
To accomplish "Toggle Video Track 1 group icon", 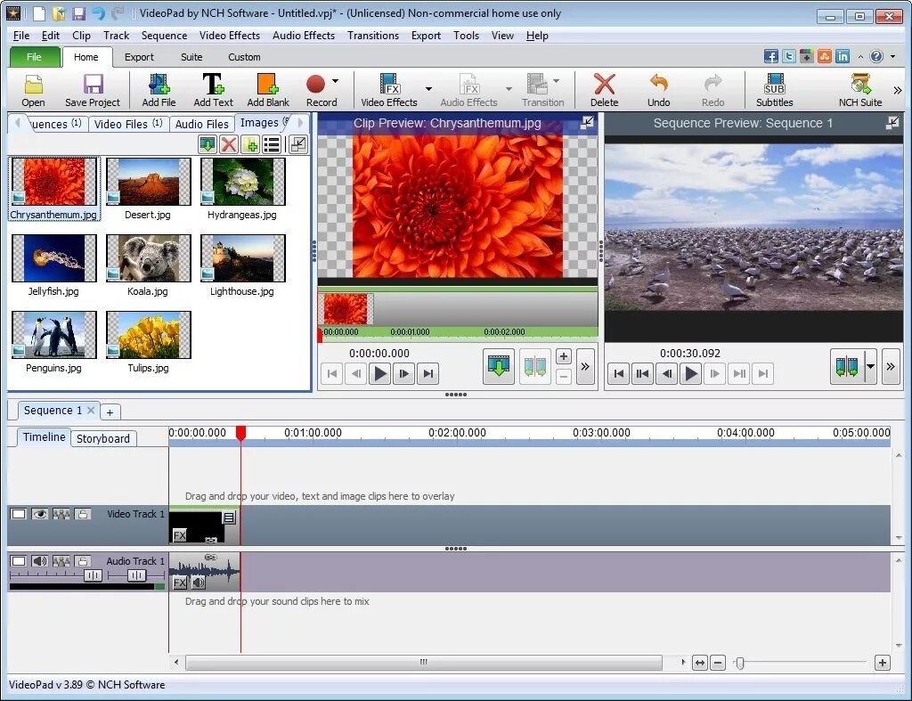I will pyautogui.click(x=61, y=514).
